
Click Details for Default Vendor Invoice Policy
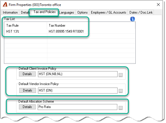(x=27, y=90)
